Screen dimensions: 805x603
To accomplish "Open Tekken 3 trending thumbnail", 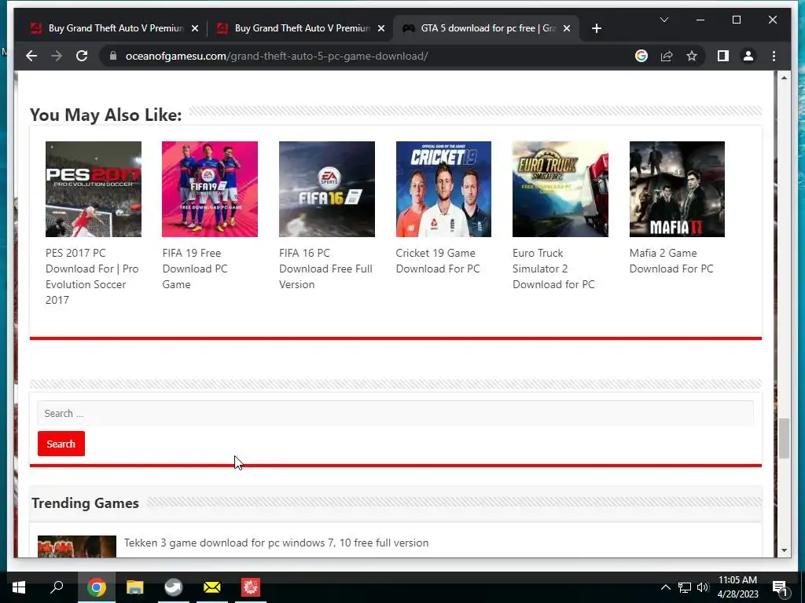I will pyautogui.click(x=77, y=546).
